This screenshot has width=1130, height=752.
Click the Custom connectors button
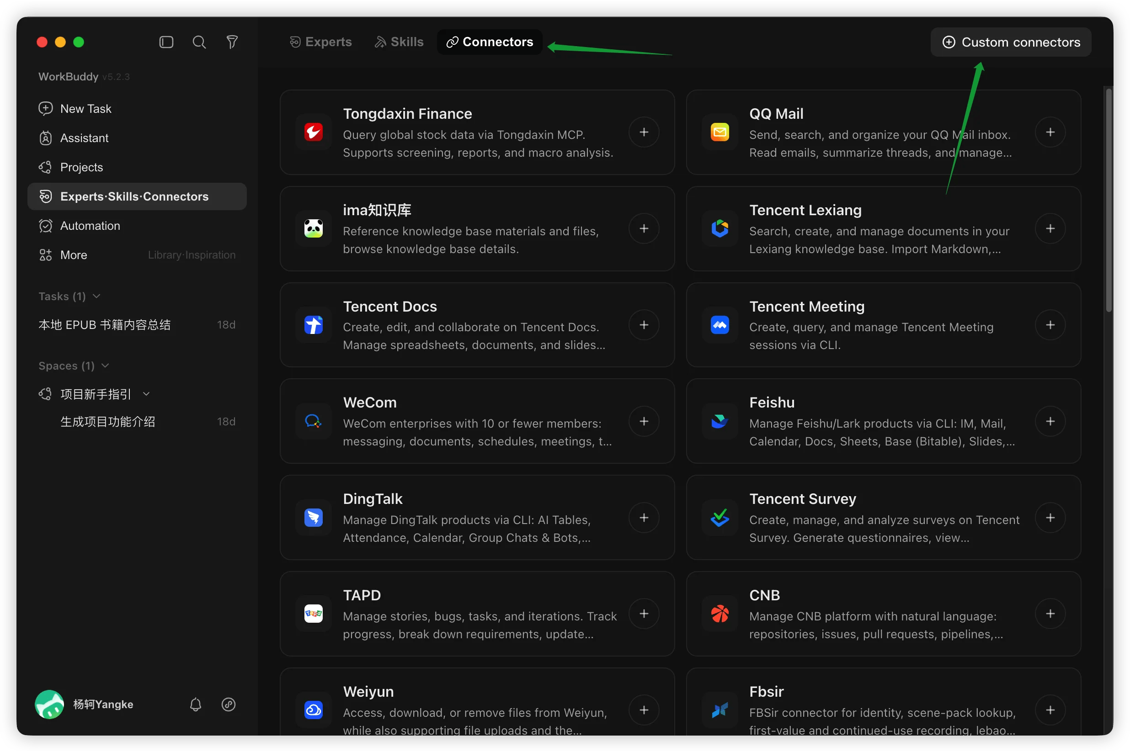(x=1011, y=42)
